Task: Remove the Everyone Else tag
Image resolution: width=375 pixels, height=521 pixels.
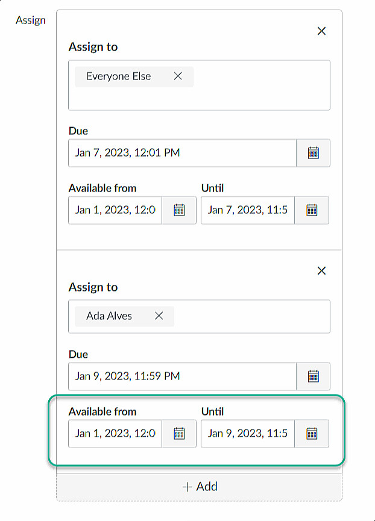Action: [x=177, y=76]
